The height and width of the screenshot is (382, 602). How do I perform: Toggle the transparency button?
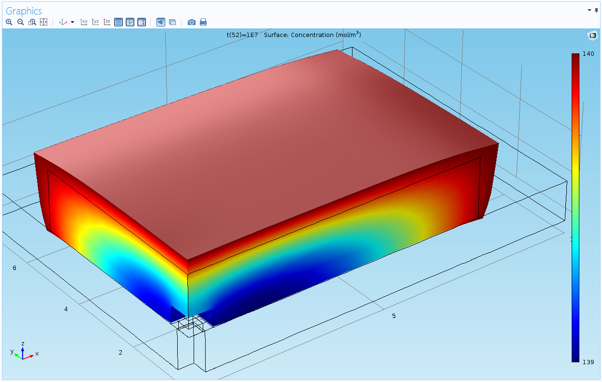[x=172, y=22]
